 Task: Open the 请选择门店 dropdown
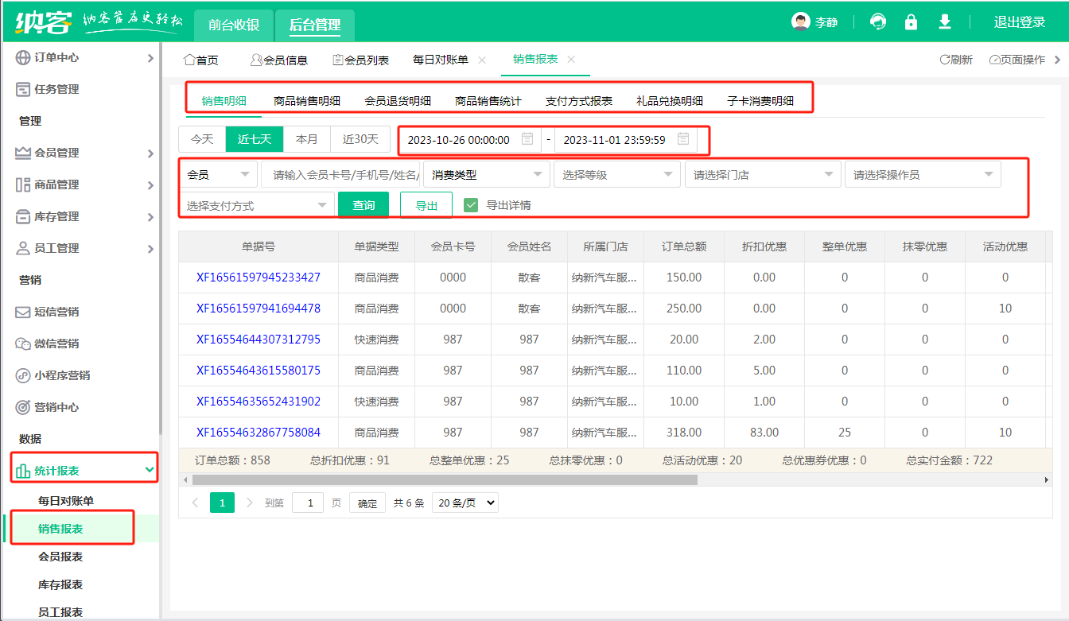click(762, 174)
